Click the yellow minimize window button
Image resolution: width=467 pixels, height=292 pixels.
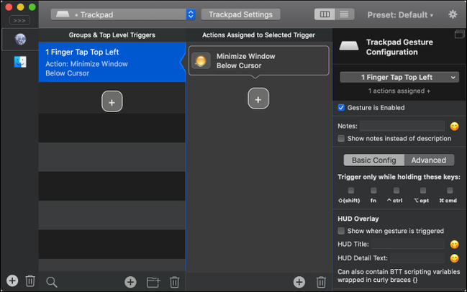coord(21,7)
